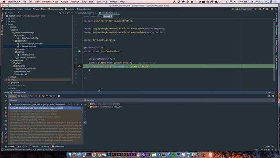Click the Step Out debugger icon
The image size is (280, 158).
47,96
